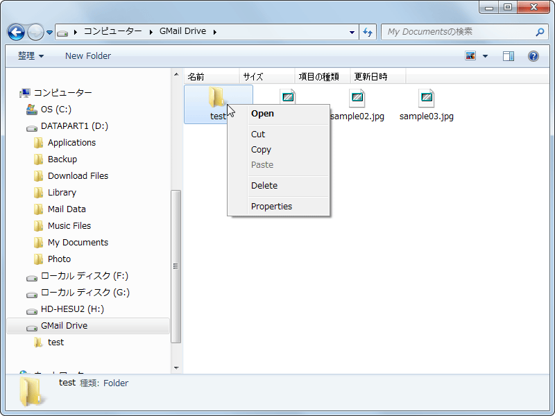This screenshot has height=416, width=555.
Task: Sort by the 項目の種類 column header
Action: click(x=323, y=76)
